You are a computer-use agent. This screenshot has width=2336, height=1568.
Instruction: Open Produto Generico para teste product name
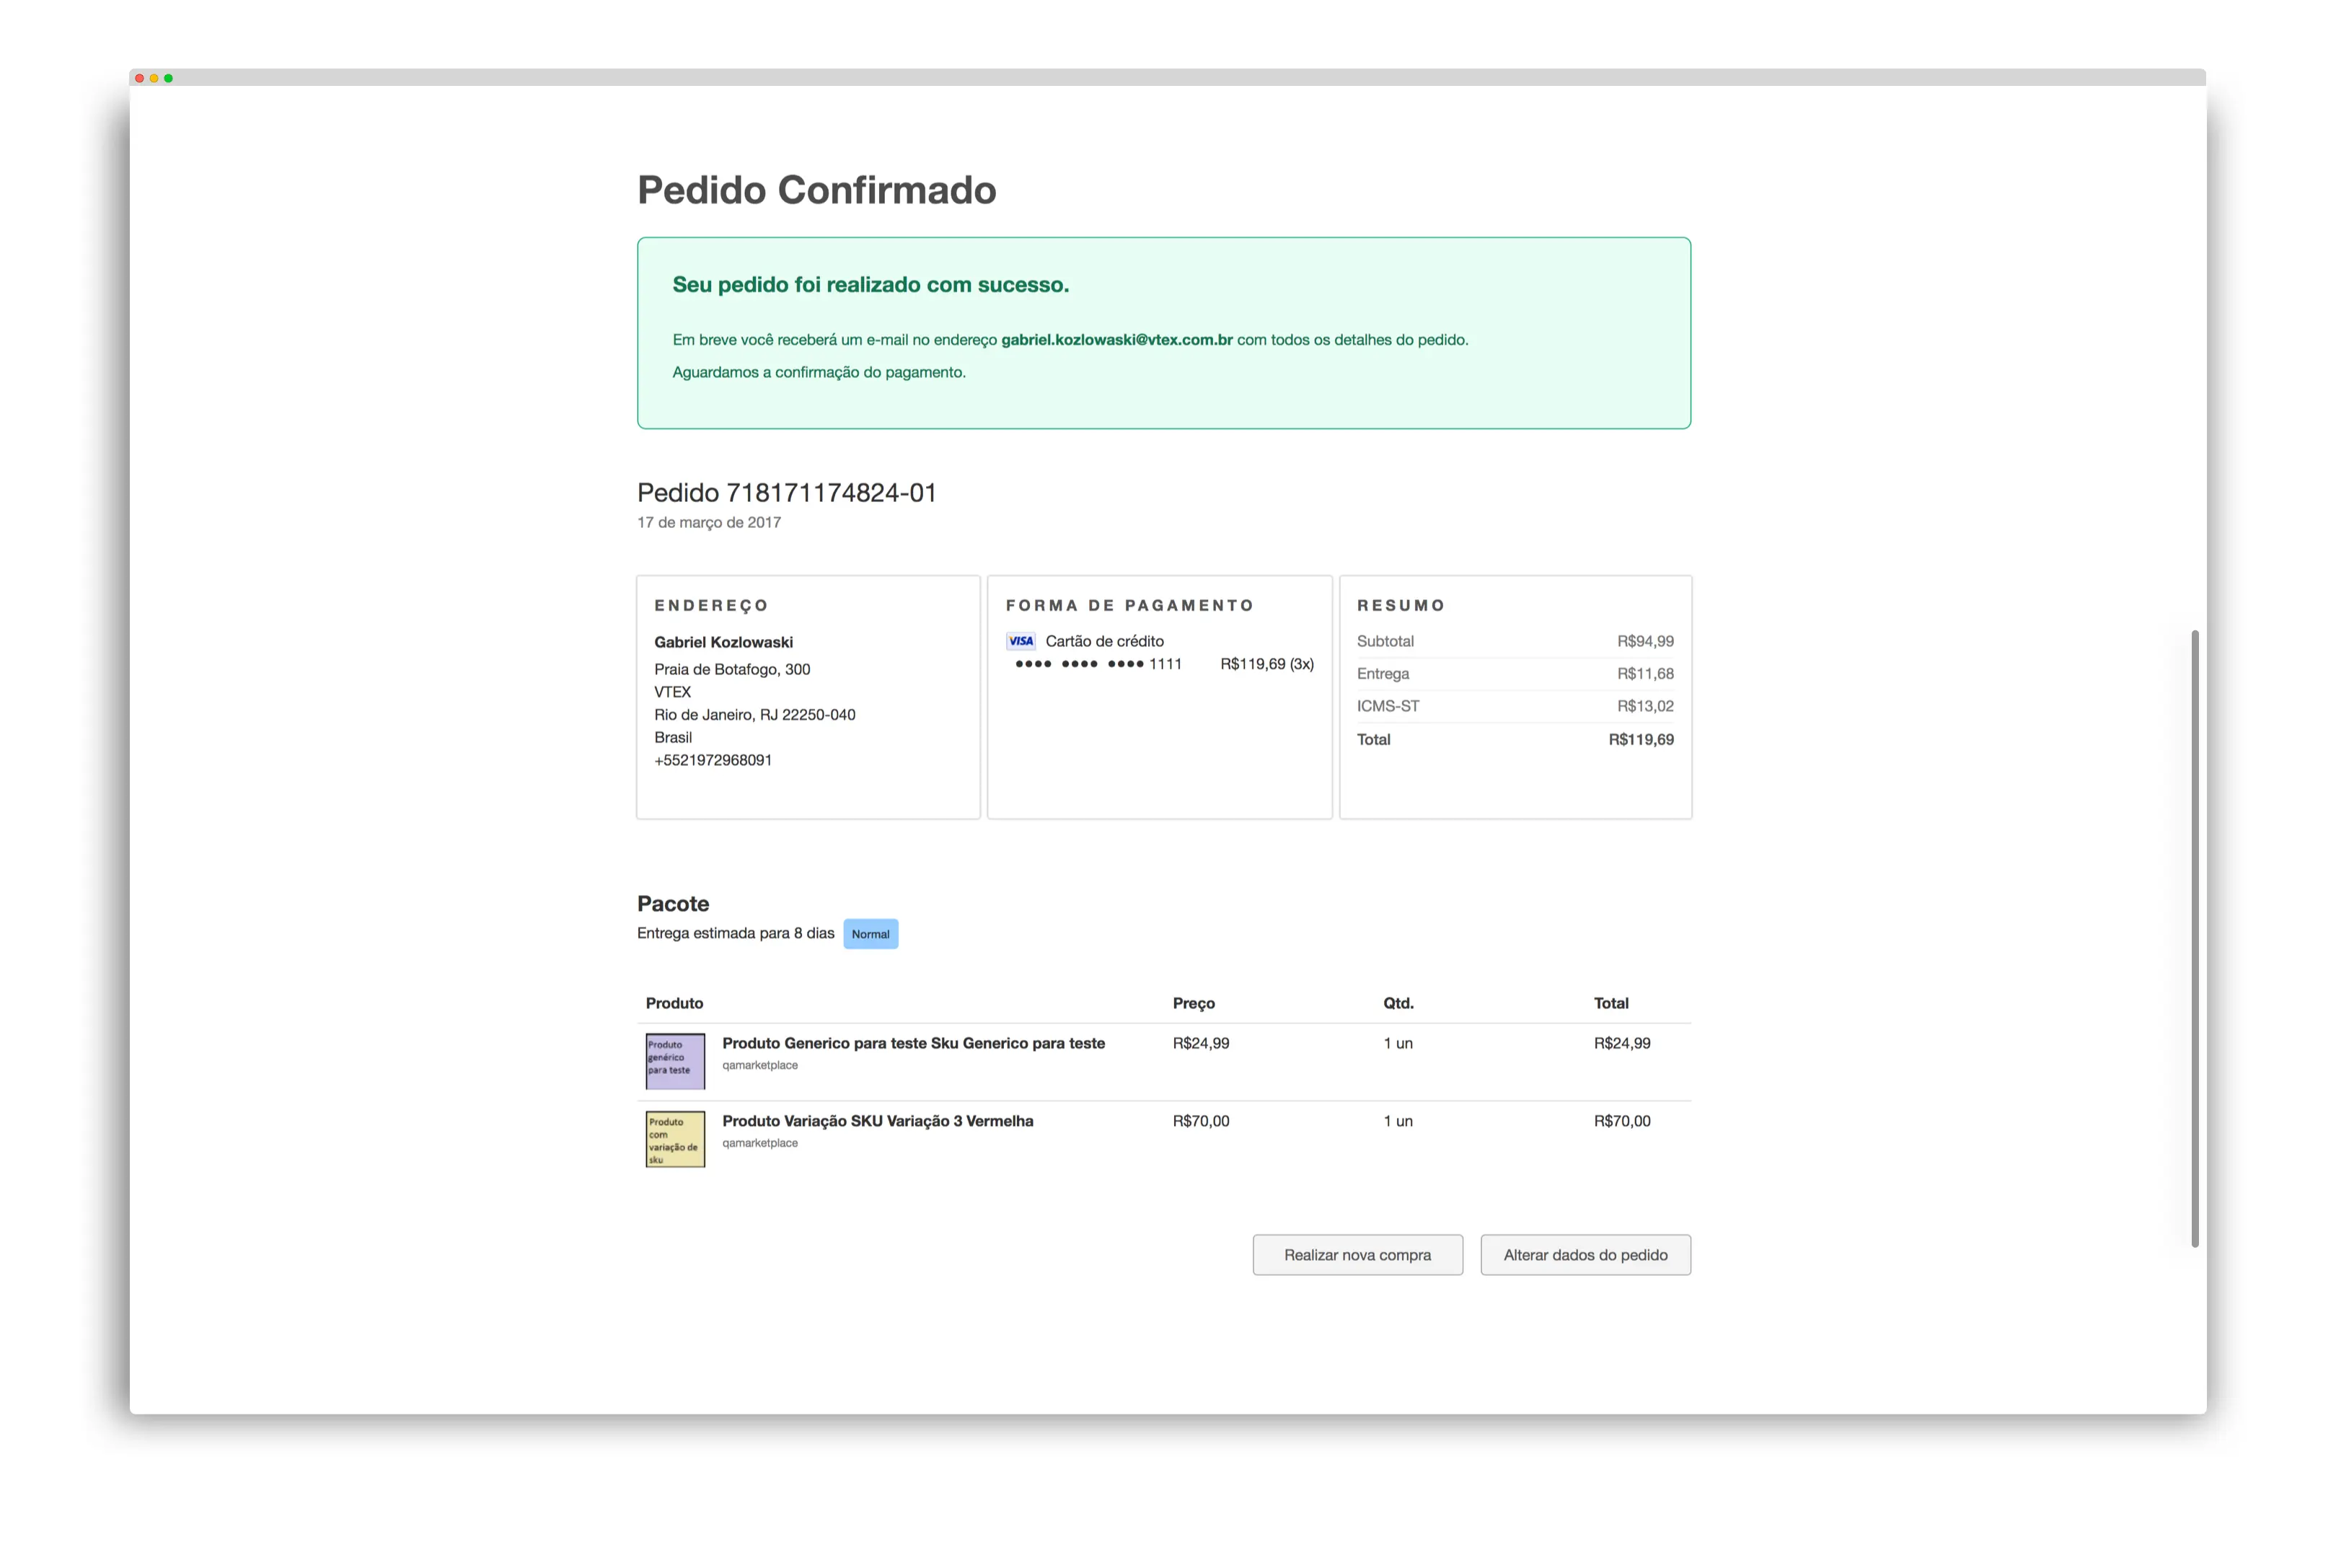point(913,1043)
